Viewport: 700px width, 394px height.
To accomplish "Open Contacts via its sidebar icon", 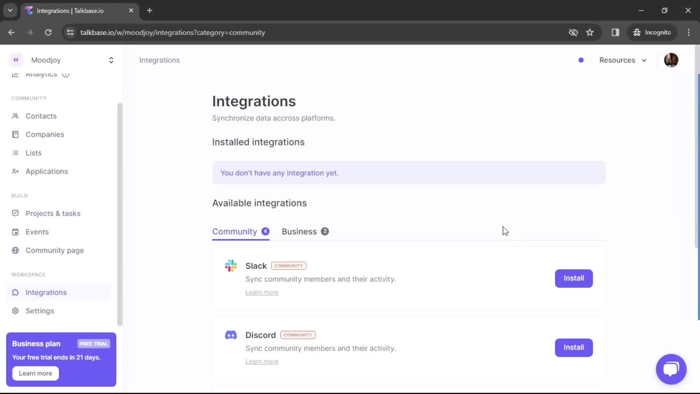I will 15,116.
